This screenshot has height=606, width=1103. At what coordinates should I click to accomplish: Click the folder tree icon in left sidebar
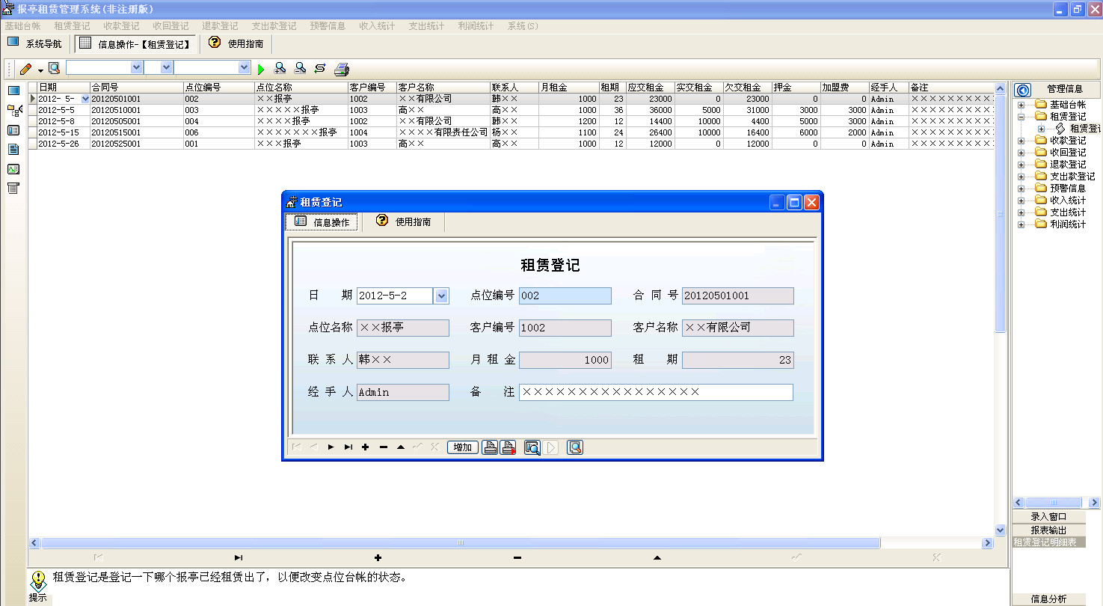tap(13, 111)
